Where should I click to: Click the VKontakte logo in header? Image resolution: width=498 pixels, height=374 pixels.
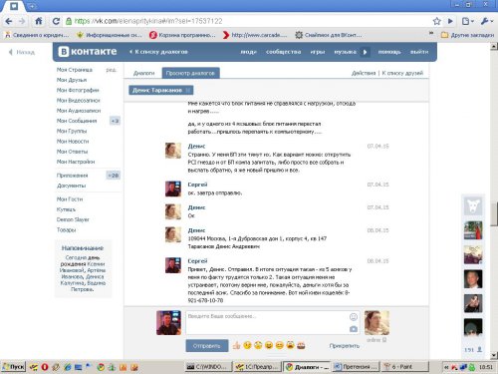88,52
